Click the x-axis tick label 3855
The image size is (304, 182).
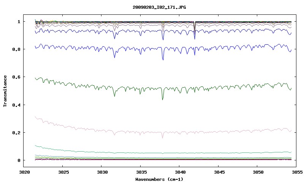point(297,172)
